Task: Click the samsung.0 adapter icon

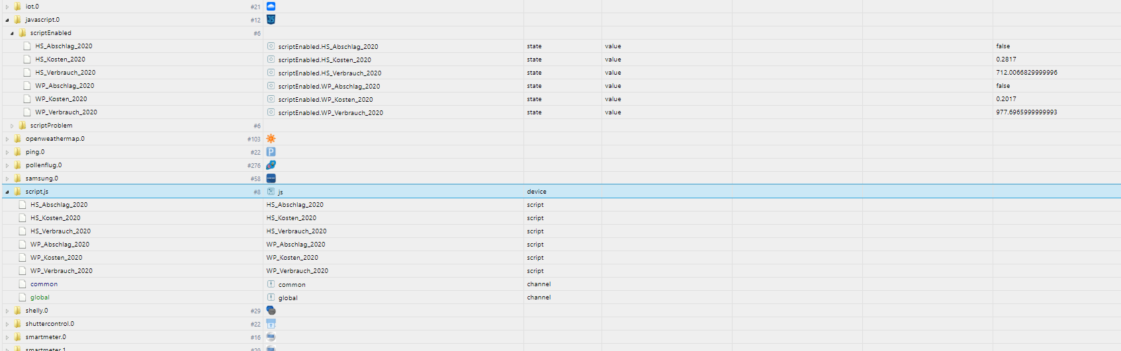Action: pos(271,178)
